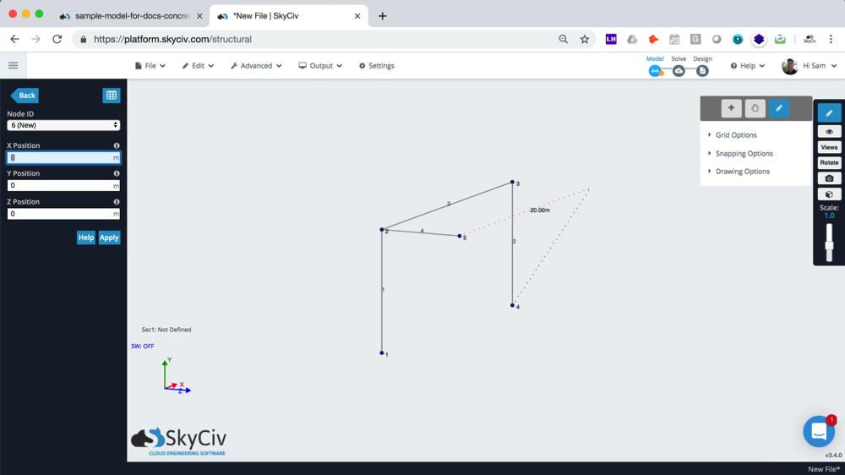Click the Rotate button
The image size is (845, 475).
(829, 162)
